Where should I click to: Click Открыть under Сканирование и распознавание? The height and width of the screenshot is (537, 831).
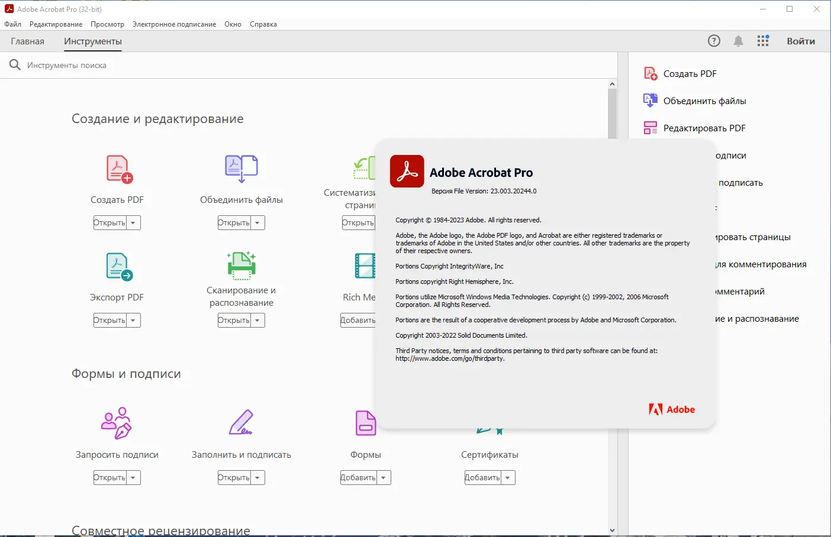pos(234,321)
